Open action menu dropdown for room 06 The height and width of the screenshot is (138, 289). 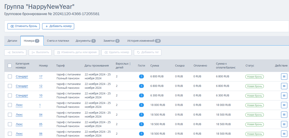point(284,134)
